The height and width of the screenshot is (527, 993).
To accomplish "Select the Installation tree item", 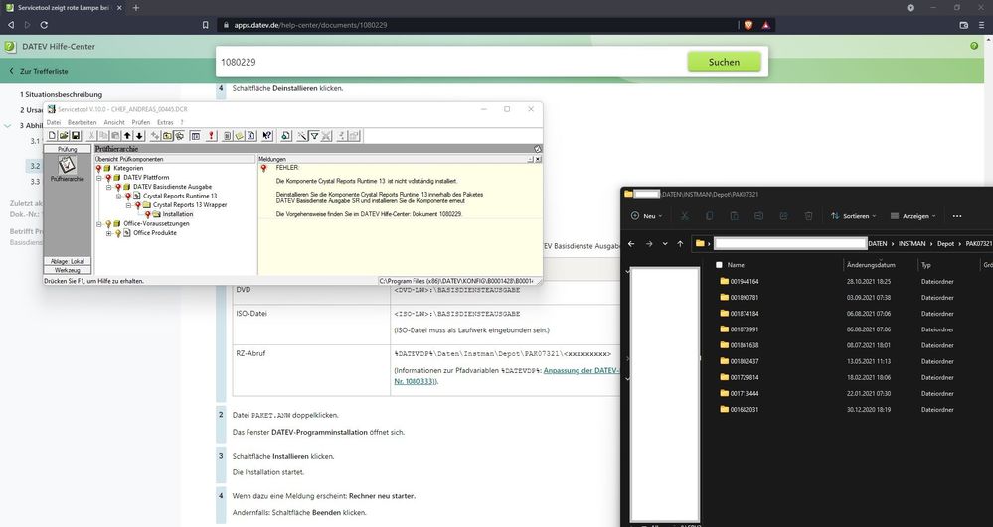I will pos(177,214).
